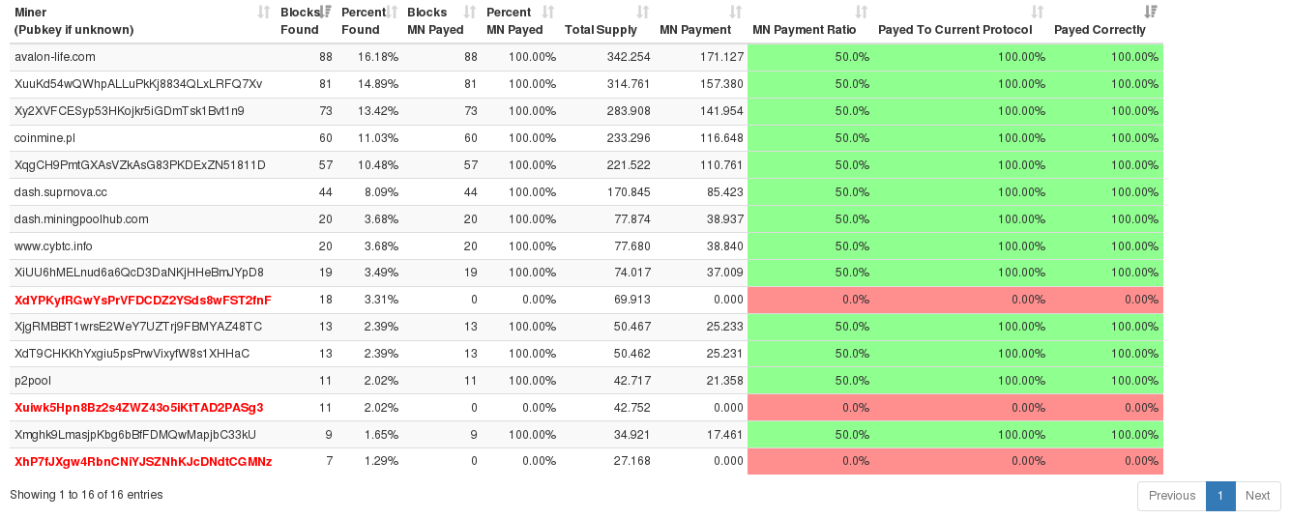Select the coinmine.pl miner name

[x=44, y=138]
